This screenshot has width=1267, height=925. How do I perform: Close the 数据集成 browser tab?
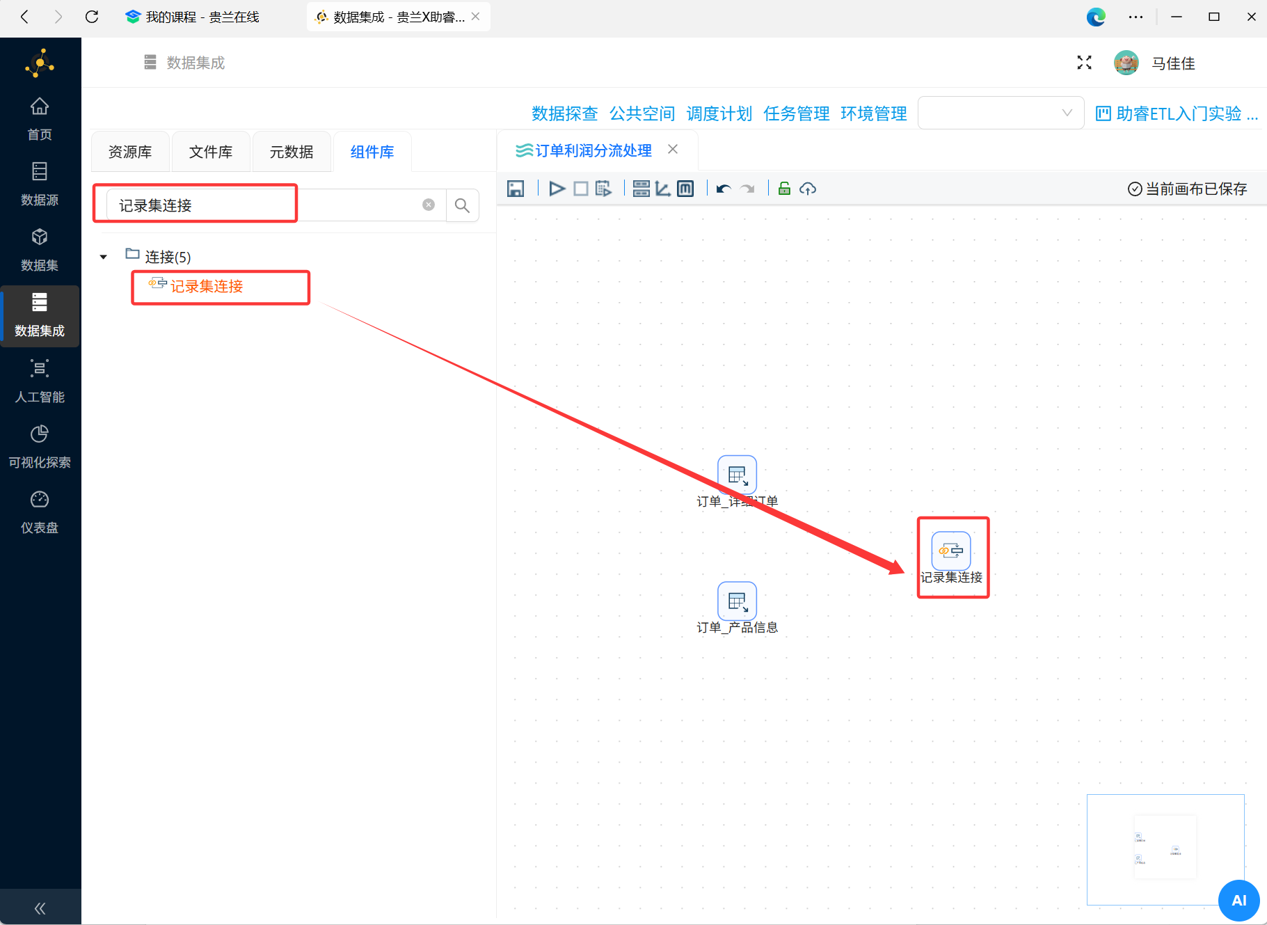click(x=475, y=16)
